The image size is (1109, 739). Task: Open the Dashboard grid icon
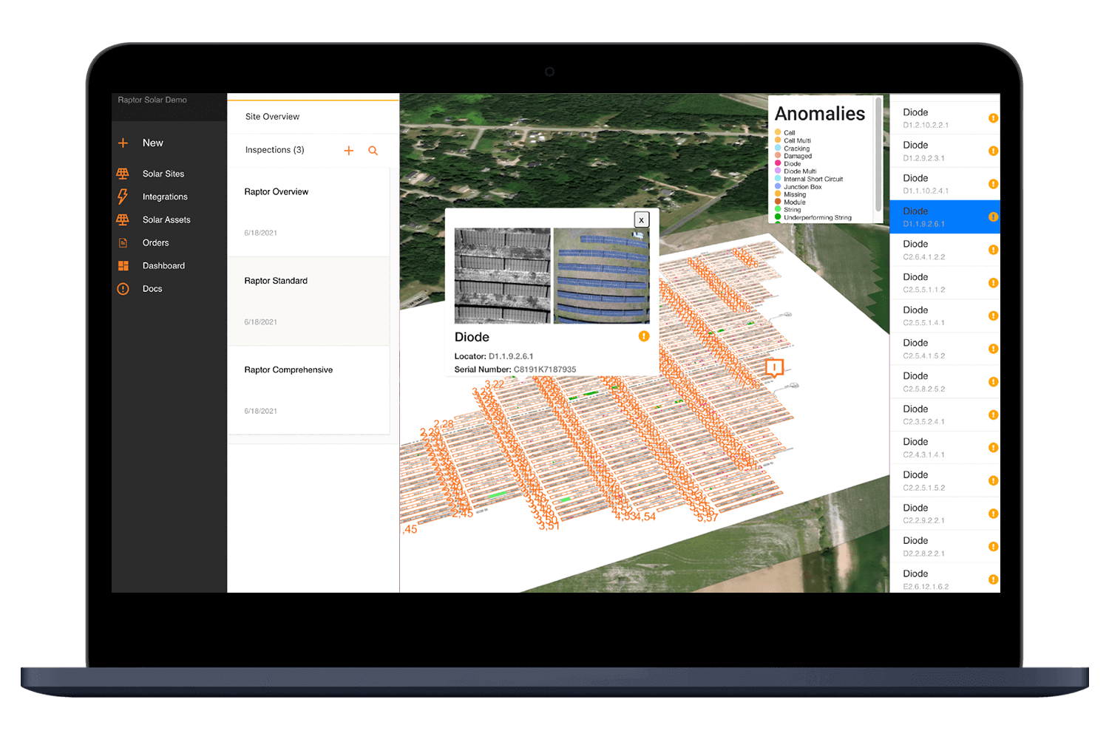click(x=123, y=265)
